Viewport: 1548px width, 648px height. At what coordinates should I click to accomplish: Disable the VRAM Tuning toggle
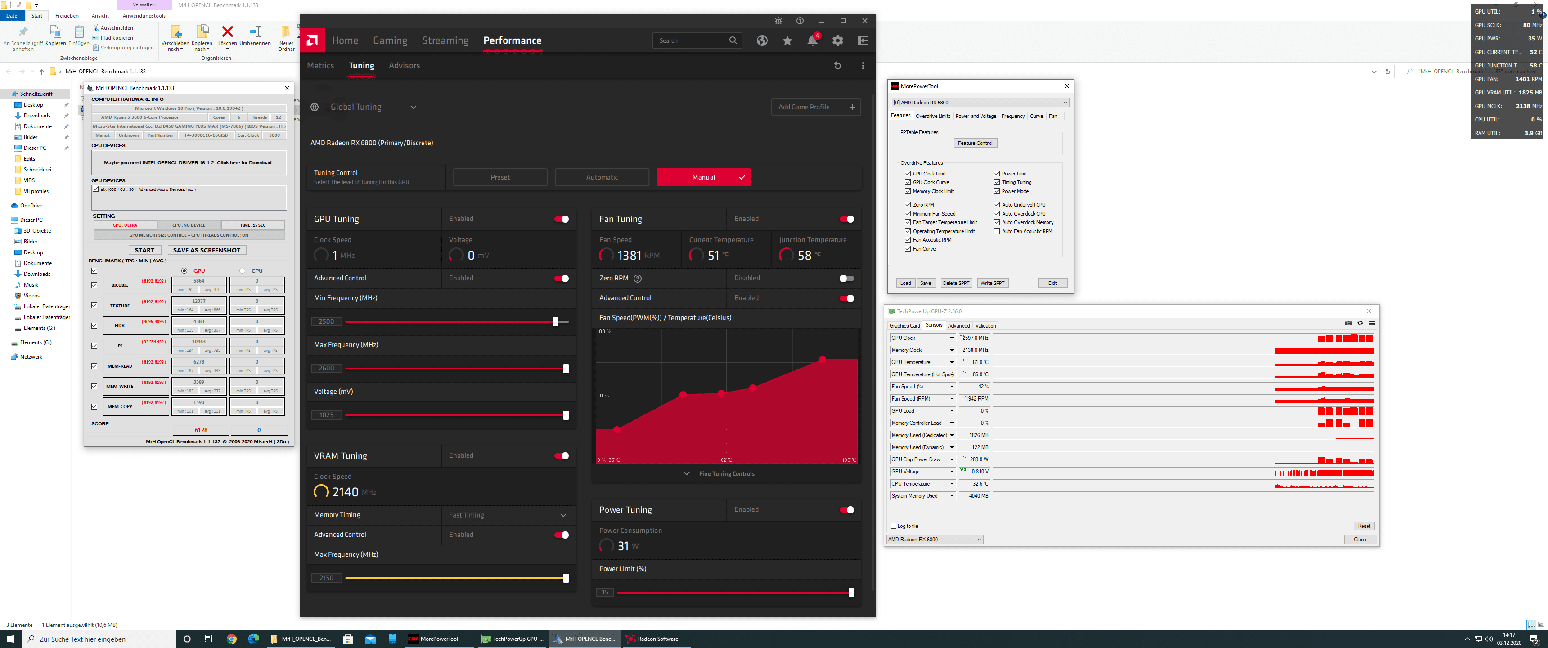point(561,456)
